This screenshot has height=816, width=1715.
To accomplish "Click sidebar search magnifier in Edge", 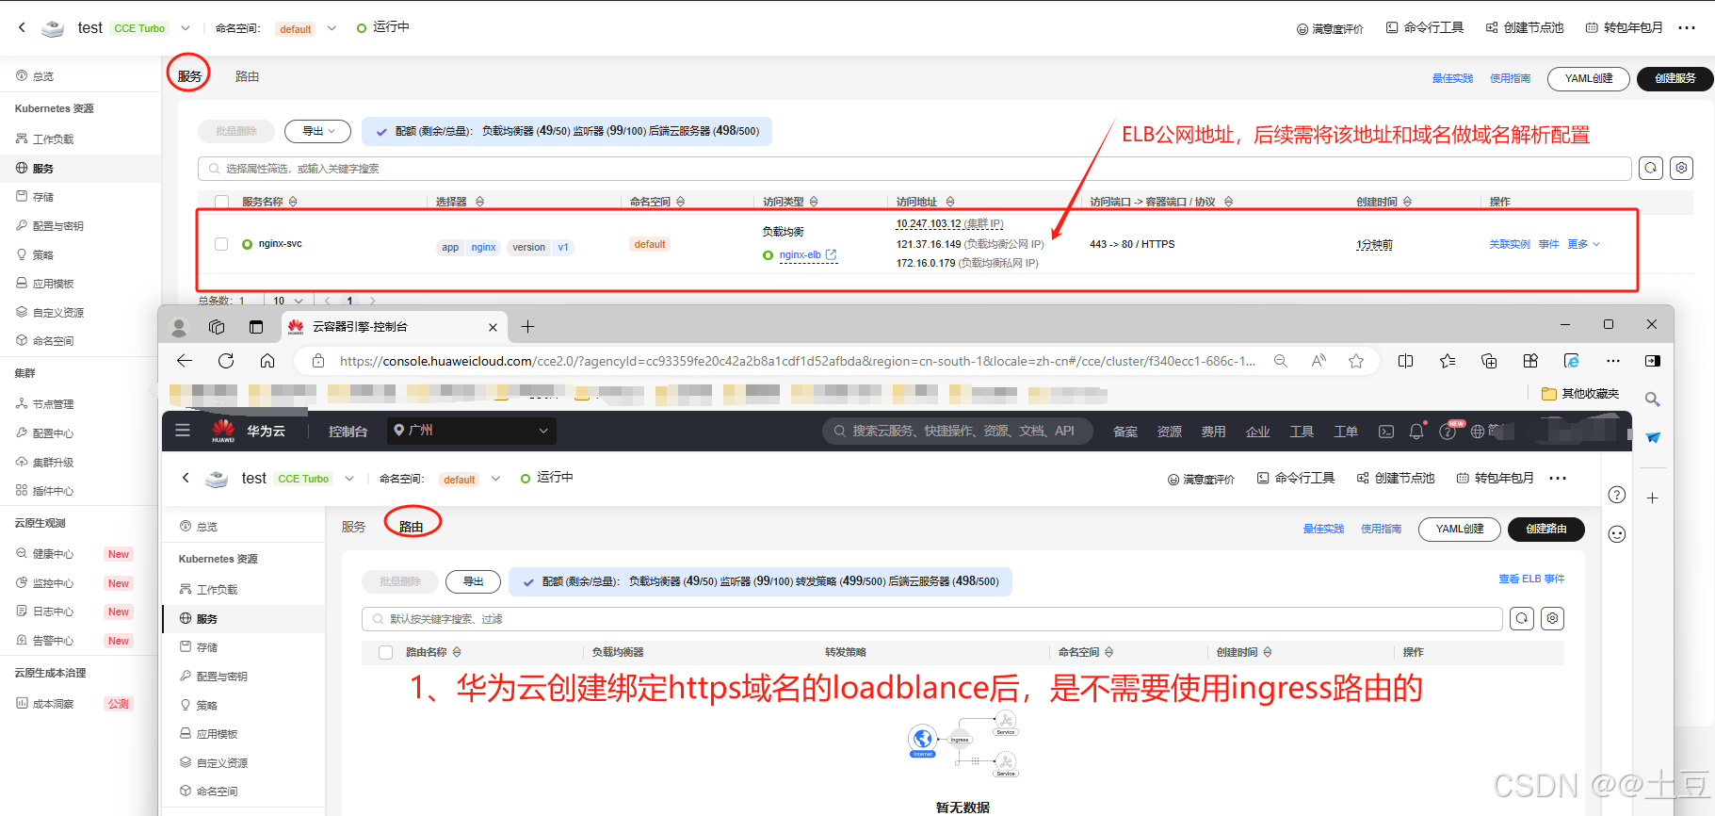I will pos(1652,400).
